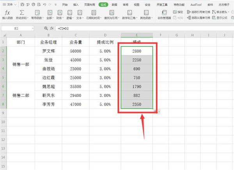The image size is (234, 170).
Task: Click the fx icon next to formula bar
Action: point(52,28)
